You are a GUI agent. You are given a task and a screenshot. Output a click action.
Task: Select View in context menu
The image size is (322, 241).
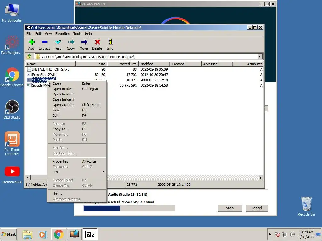(77, 110)
